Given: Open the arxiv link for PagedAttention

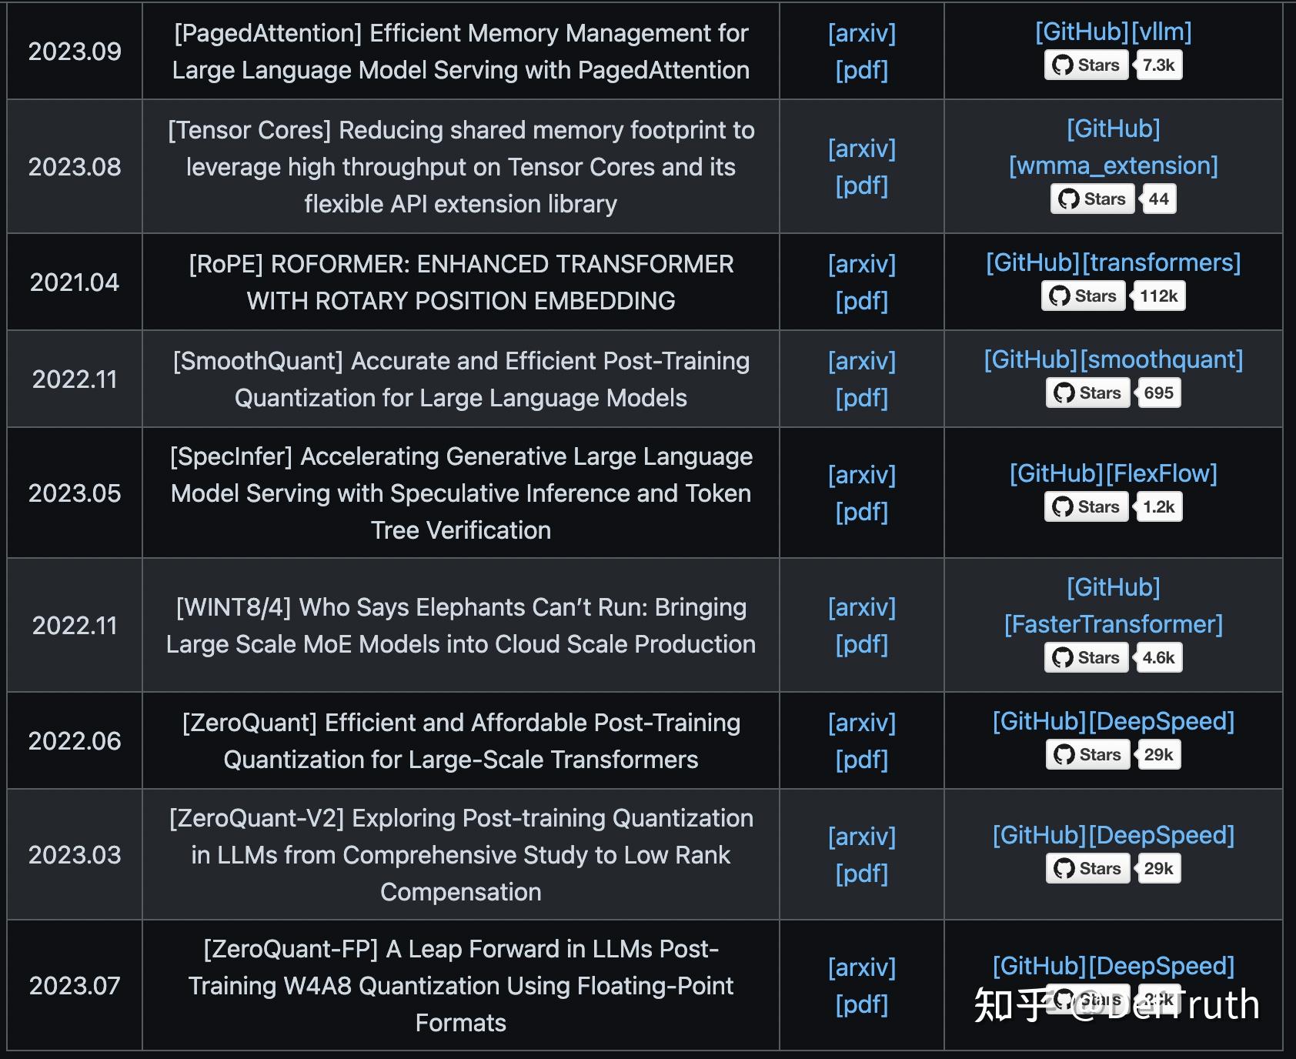Looking at the screenshot, I should 862,33.
